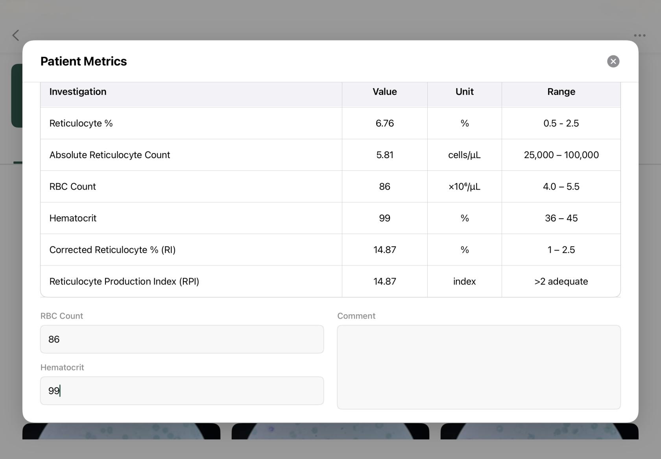Click the RBC Count table row value 86

click(385, 186)
